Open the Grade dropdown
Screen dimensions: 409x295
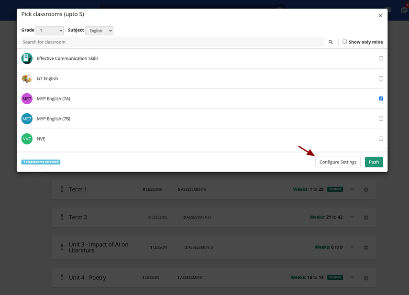[49, 31]
